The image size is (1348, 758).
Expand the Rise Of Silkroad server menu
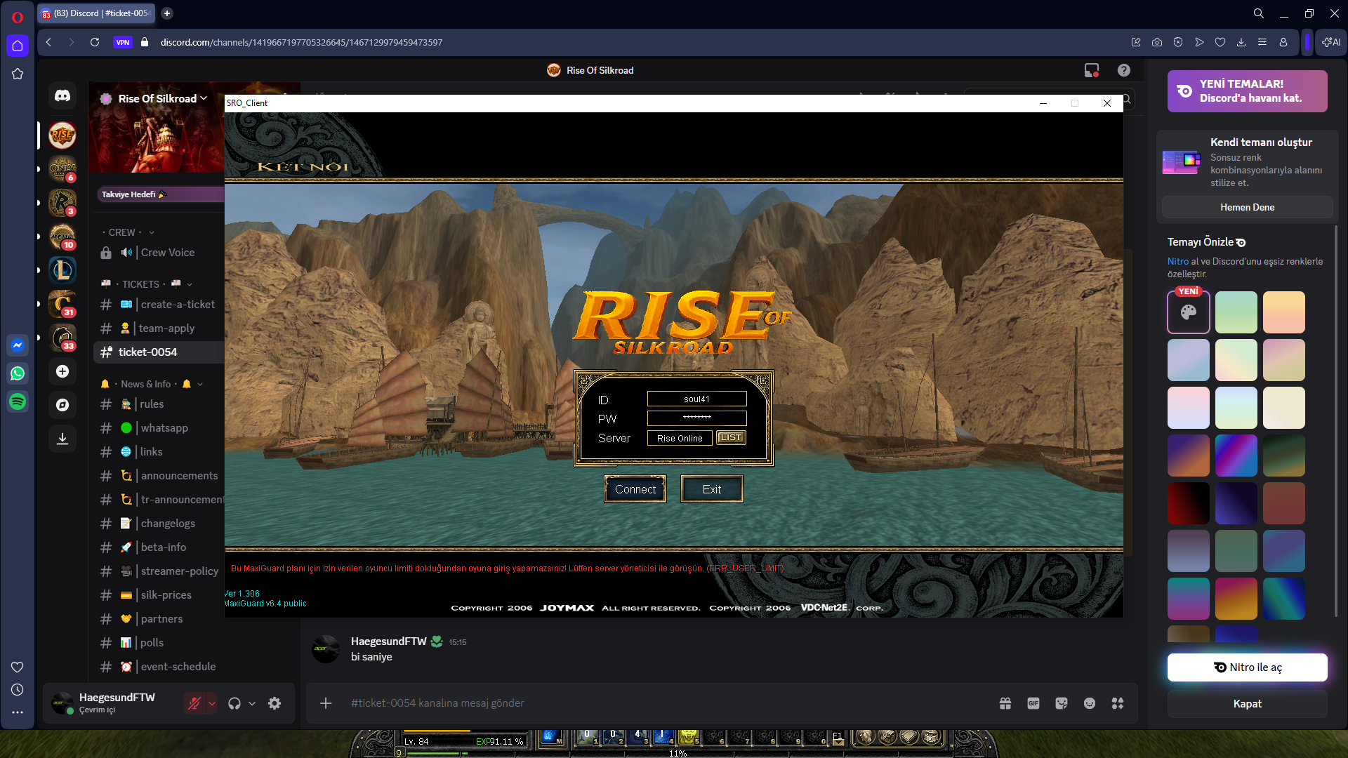pyautogui.click(x=162, y=99)
